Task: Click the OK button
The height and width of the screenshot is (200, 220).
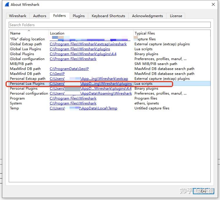Action: (203, 191)
